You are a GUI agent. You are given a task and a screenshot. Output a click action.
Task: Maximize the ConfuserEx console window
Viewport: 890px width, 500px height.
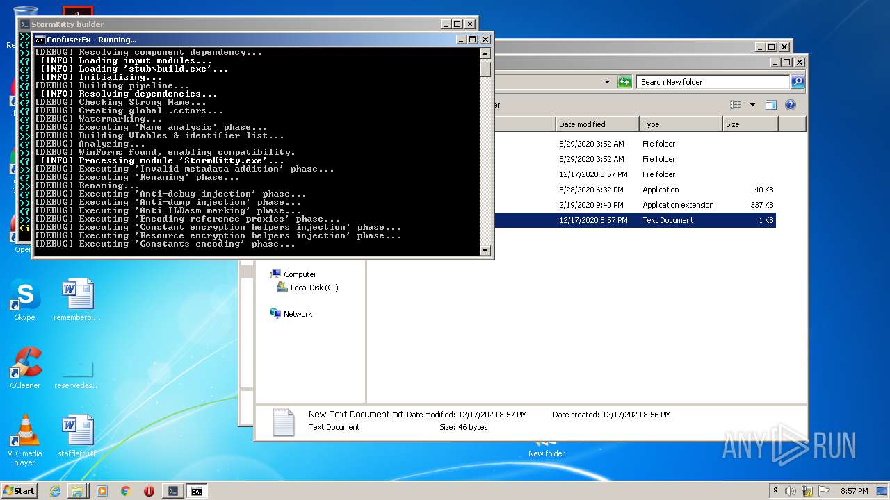pos(472,40)
